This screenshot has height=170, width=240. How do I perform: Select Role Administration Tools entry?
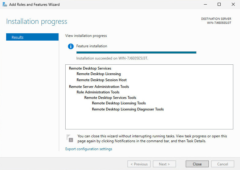(98, 92)
